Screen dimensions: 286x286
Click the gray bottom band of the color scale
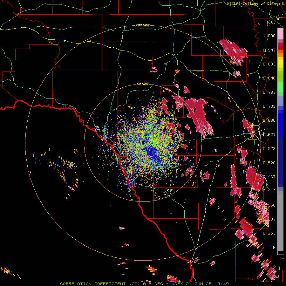click(x=281, y=221)
